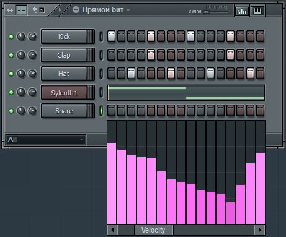Toggle step 1 of the Kick row
The height and width of the screenshot is (237, 286).
click(112, 37)
